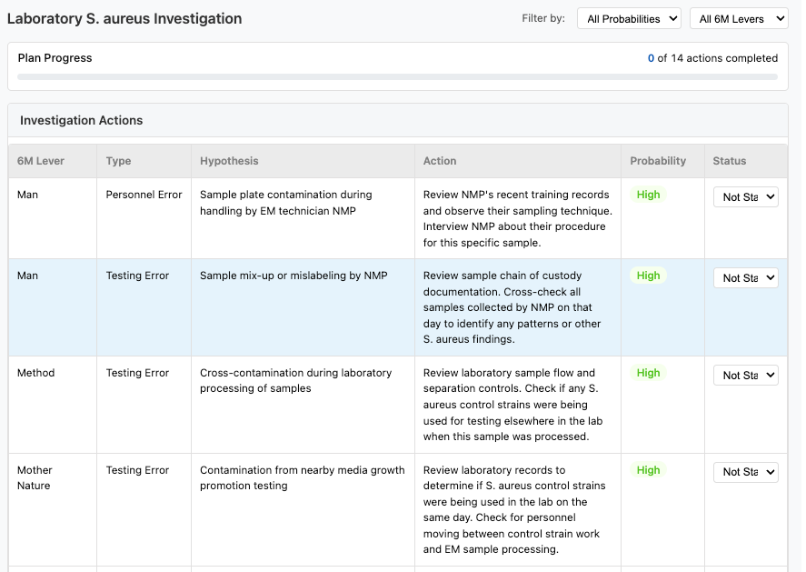Click the Probability column header
806x572 pixels.
pos(658,161)
